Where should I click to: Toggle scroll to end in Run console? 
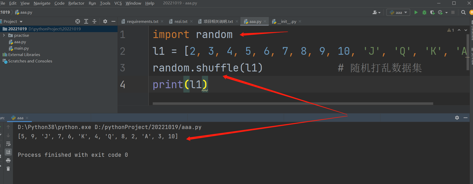pos(8,152)
